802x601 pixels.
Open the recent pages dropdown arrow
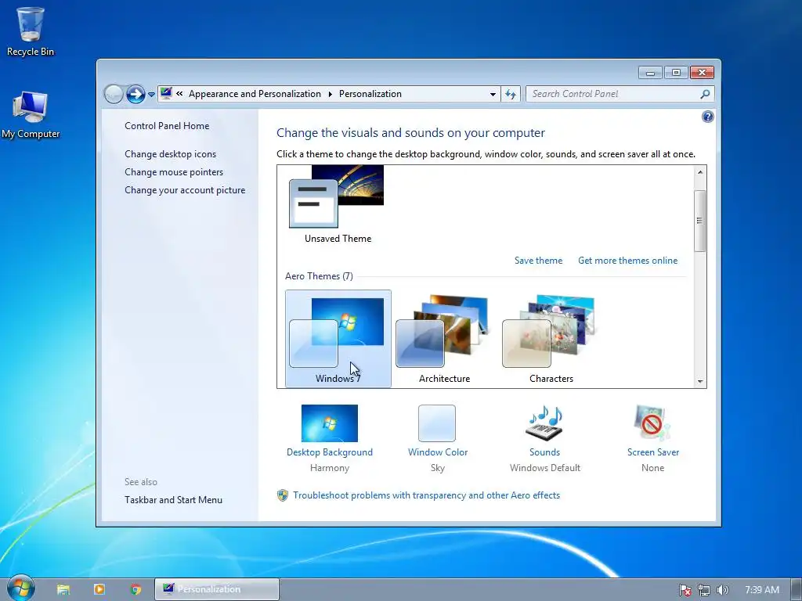click(151, 95)
